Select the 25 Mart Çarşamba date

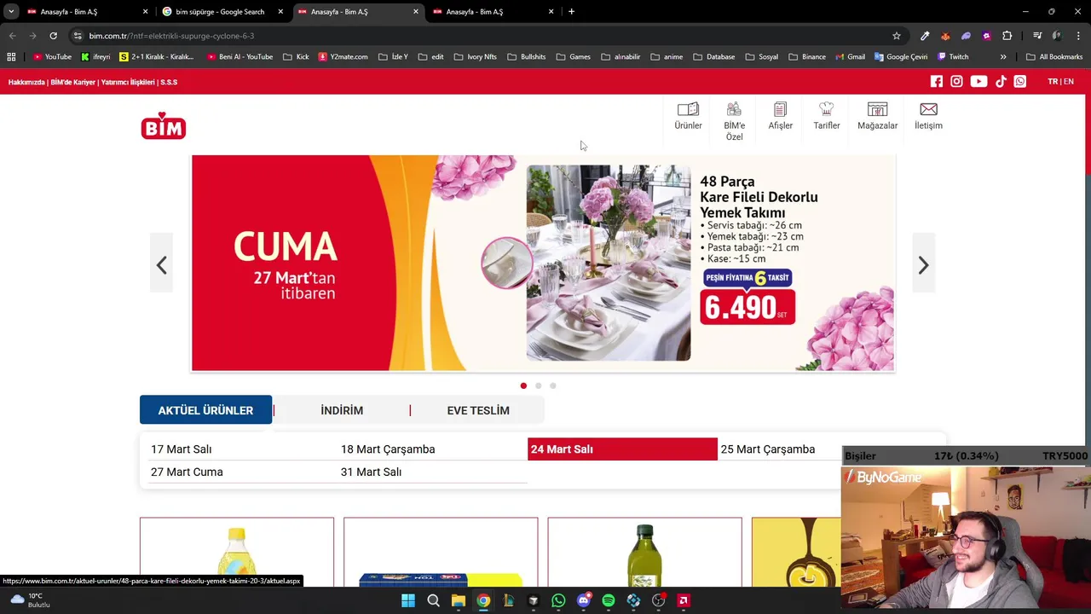[x=768, y=449]
